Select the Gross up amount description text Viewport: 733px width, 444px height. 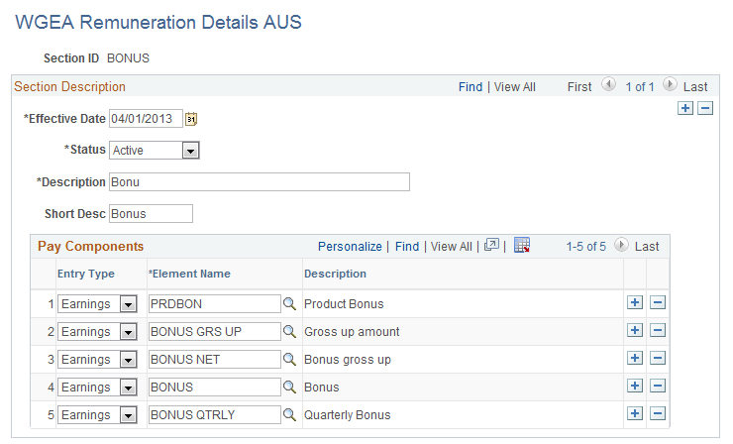pyautogui.click(x=352, y=332)
